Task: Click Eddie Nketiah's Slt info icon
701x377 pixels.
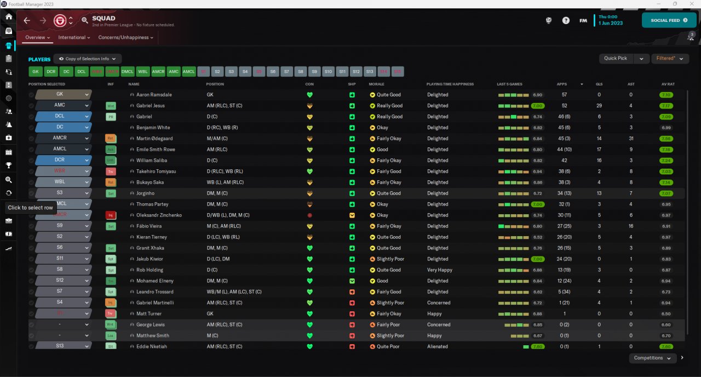Action: (111, 347)
